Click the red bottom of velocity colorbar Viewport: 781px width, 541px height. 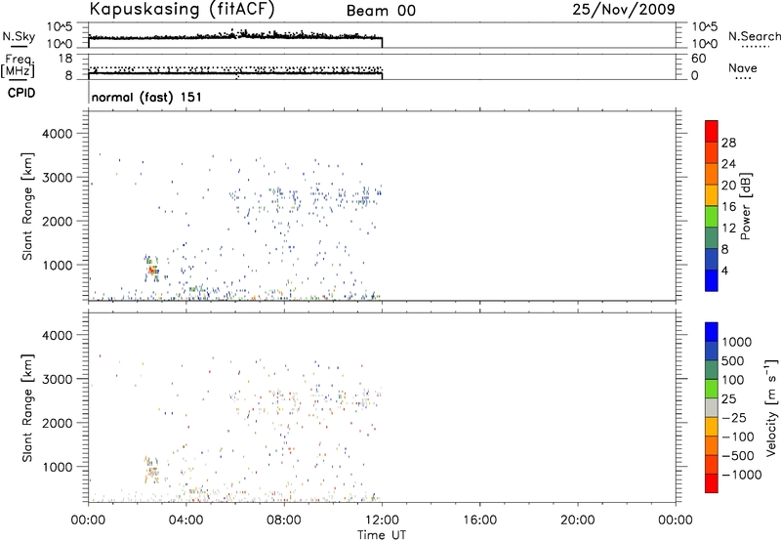coord(712,483)
